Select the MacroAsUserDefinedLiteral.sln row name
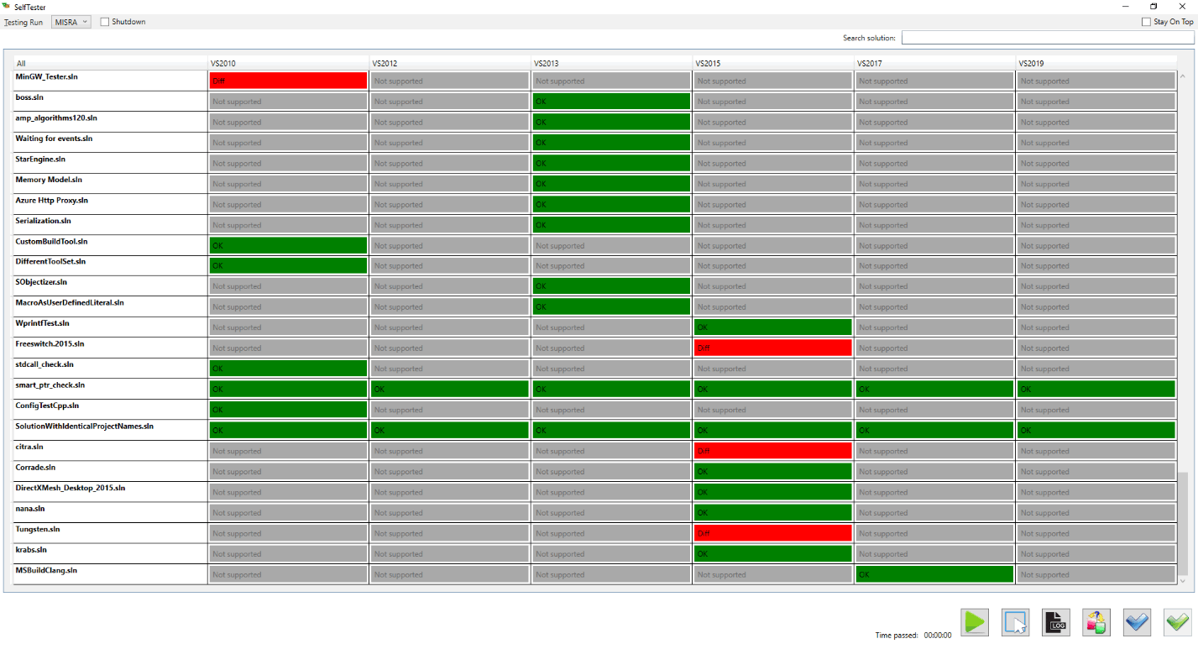 pos(70,302)
